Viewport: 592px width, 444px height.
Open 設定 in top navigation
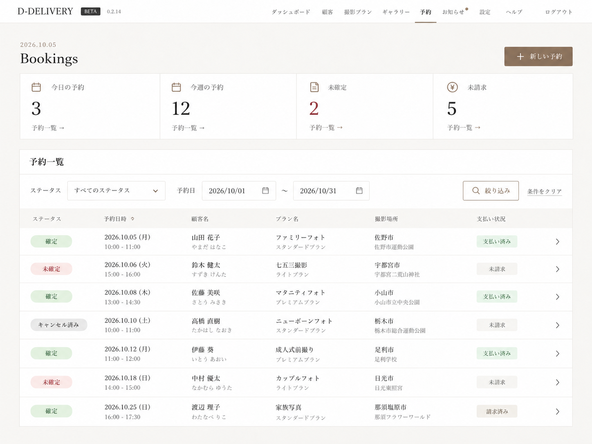[x=485, y=12]
